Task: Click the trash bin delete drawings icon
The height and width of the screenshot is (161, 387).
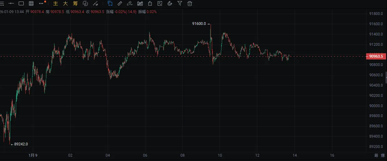Action: pyautogui.click(x=189, y=4)
